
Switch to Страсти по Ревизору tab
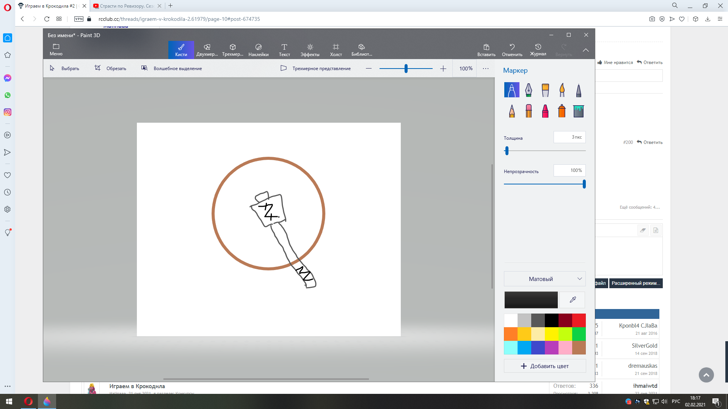[127, 6]
